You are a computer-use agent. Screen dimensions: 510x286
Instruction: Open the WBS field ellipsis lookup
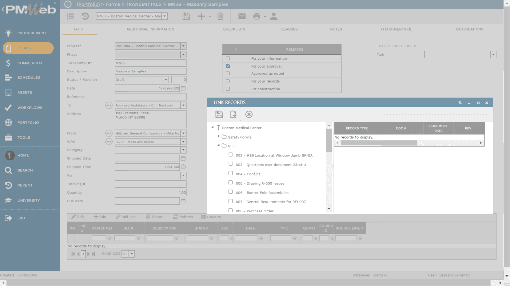point(109,142)
